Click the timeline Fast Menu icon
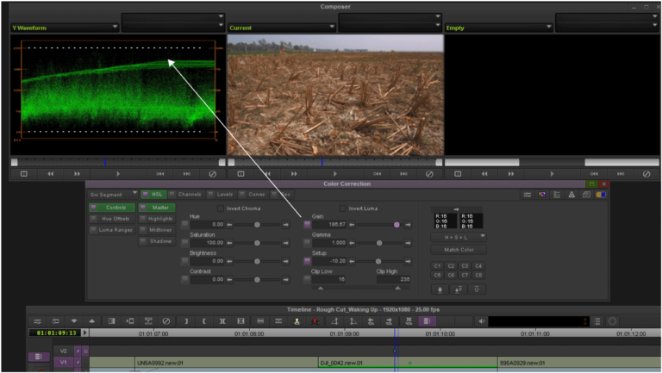Viewport: 662px width, 373px height. pos(37,321)
